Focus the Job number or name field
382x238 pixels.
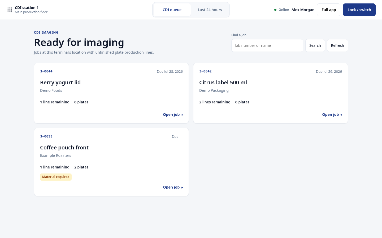pos(267,45)
